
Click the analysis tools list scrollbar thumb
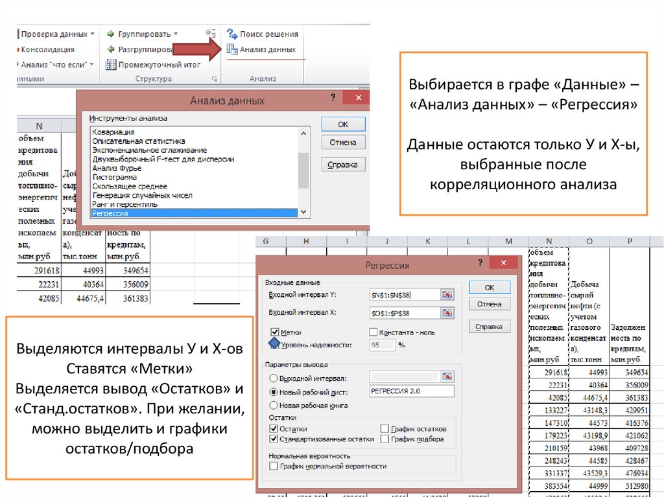pyautogui.click(x=303, y=170)
